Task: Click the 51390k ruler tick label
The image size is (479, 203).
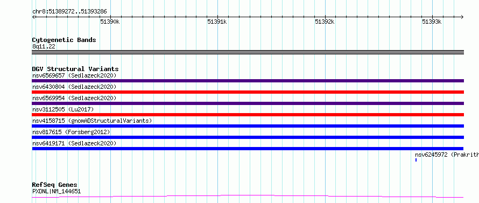Action: tap(110, 22)
